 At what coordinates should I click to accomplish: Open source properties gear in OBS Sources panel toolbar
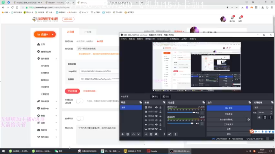pyautogui.click(x=156, y=134)
